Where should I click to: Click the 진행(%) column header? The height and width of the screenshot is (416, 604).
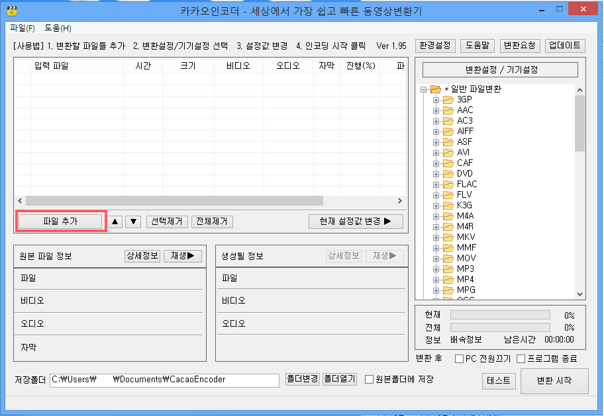(360, 65)
